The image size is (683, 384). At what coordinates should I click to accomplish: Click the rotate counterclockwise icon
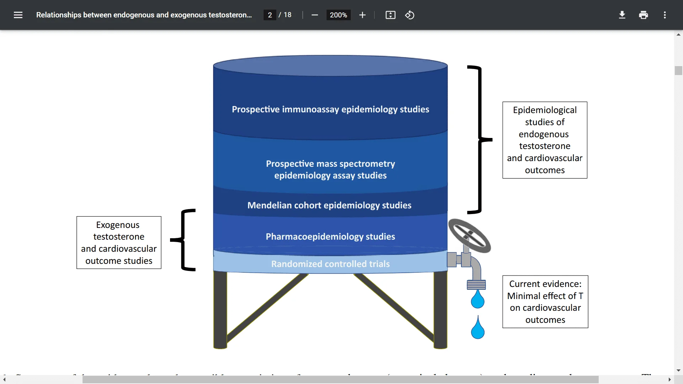pyautogui.click(x=409, y=15)
